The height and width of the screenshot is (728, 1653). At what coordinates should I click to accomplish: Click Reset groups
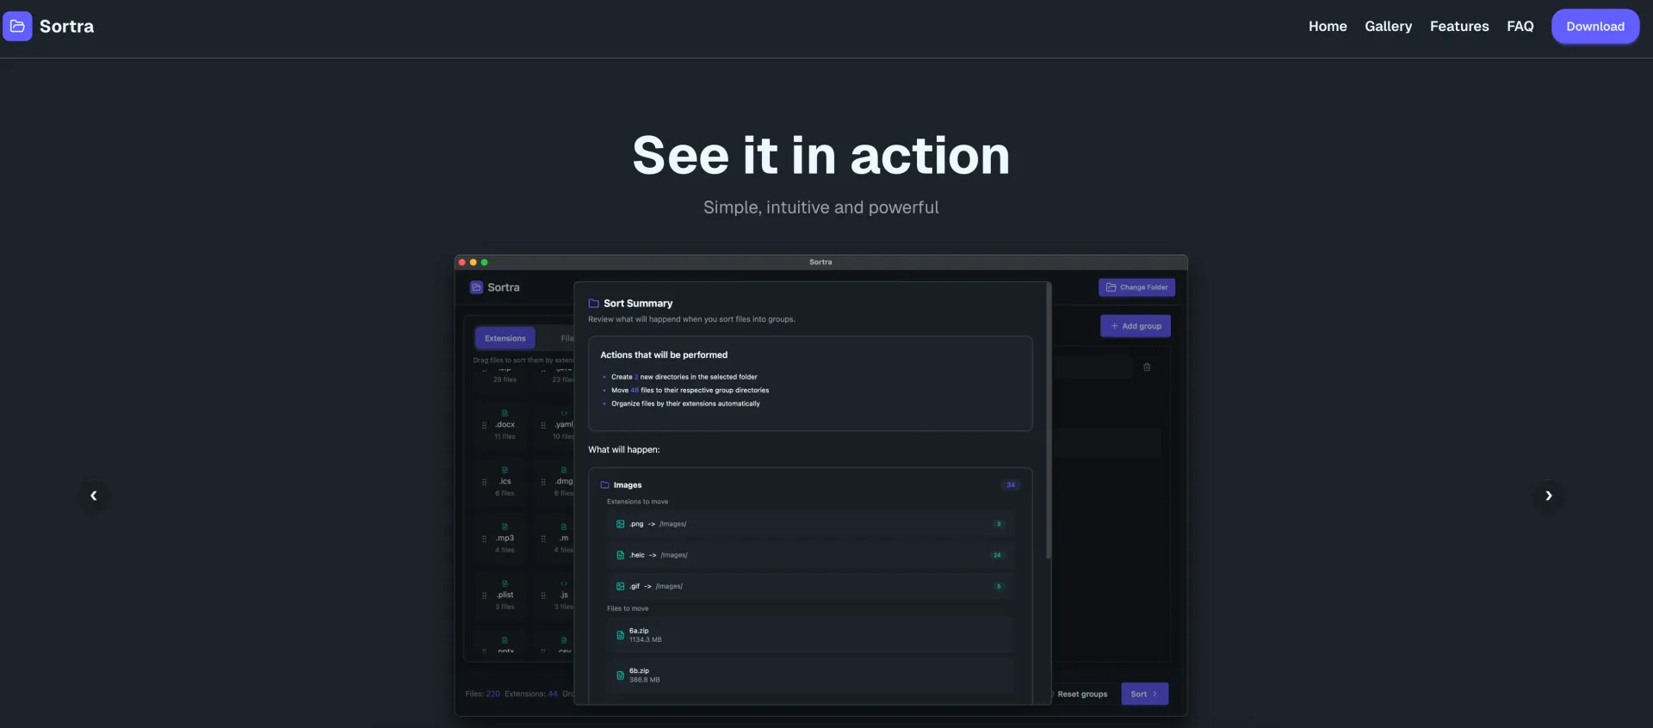(1081, 694)
